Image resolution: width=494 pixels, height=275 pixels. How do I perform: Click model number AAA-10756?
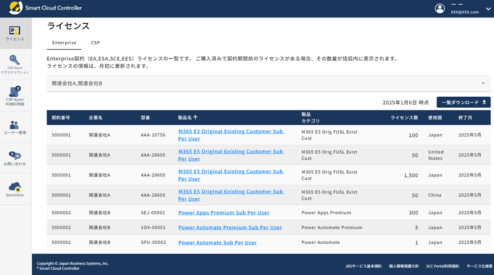click(x=153, y=135)
